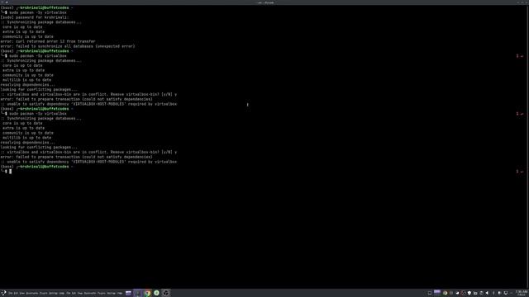This screenshot has width=529, height=297.
Task: Click the terminal cursor at the last prompt
Action: 11,172
